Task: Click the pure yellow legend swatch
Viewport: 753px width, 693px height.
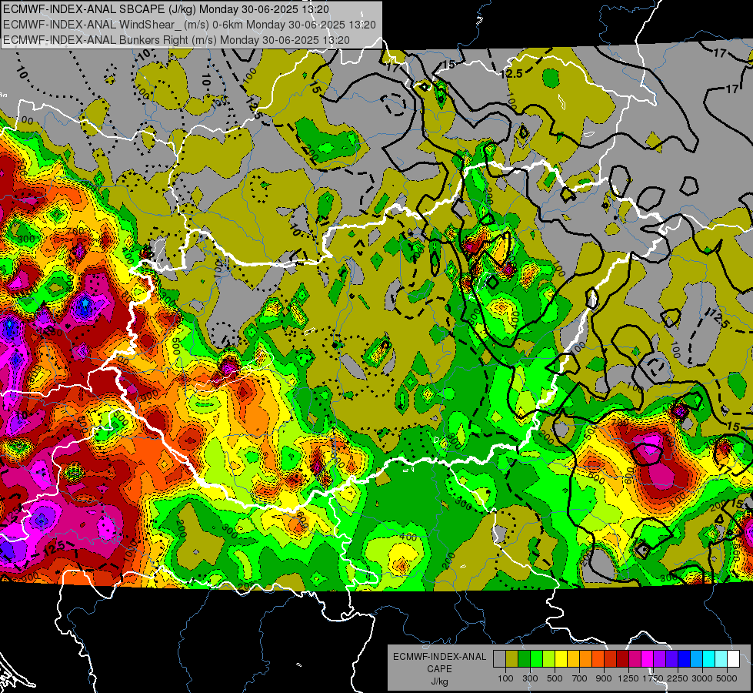Action: point(561,659)
